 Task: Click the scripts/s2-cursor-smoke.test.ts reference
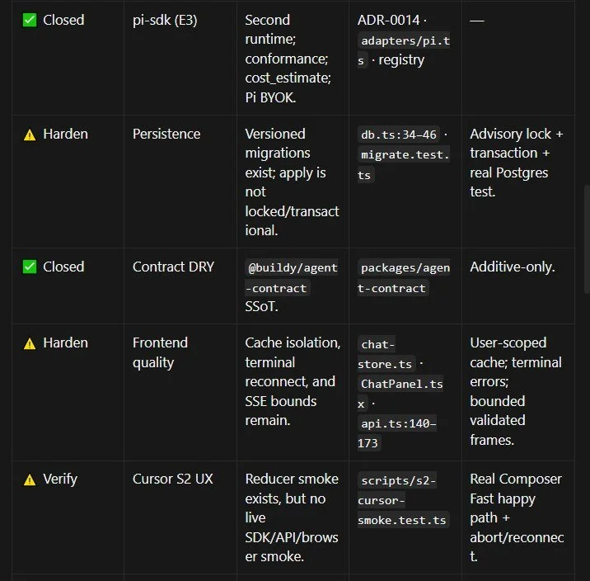click(x=404, y=500)
